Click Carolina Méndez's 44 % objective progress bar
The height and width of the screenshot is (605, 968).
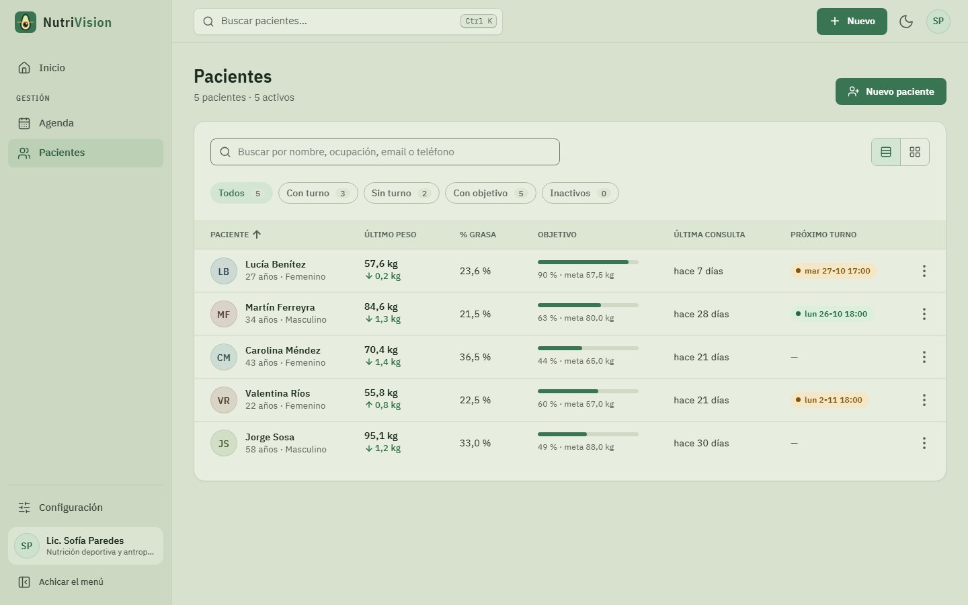[588, 348]
